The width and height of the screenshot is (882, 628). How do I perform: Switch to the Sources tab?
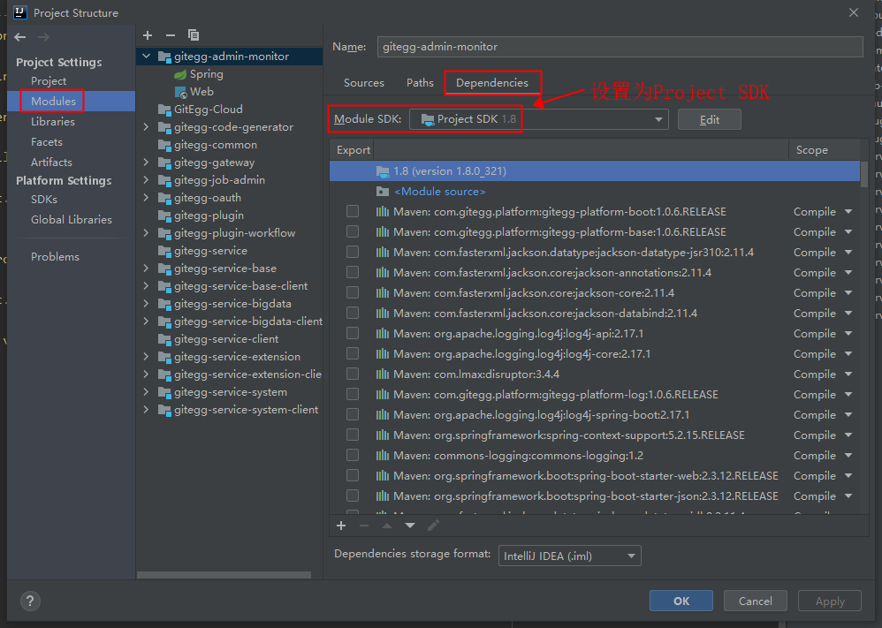point(364,83)
